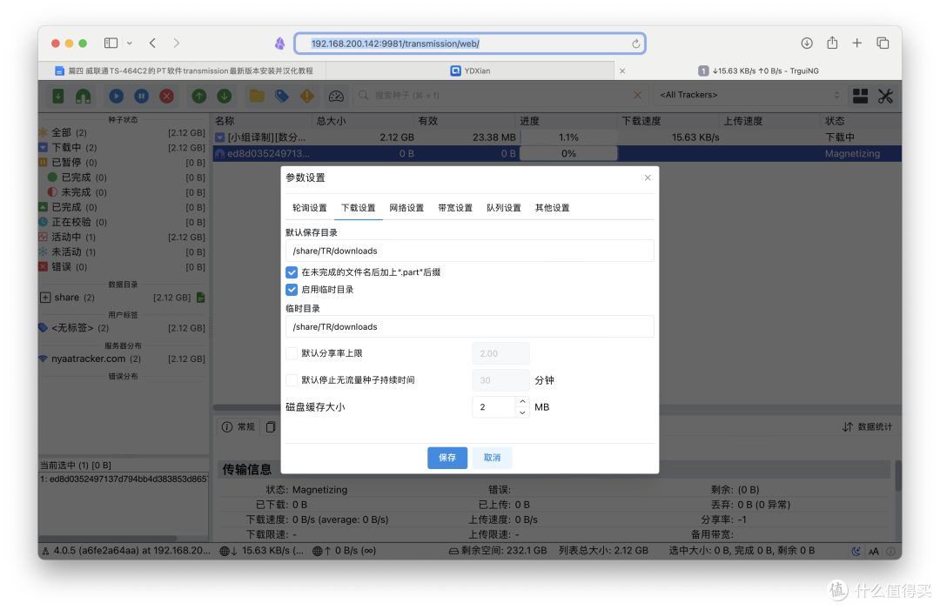Switch layout with the grid view icon
The width and height of the screenshot is (940, 610).
coord(860,96)
